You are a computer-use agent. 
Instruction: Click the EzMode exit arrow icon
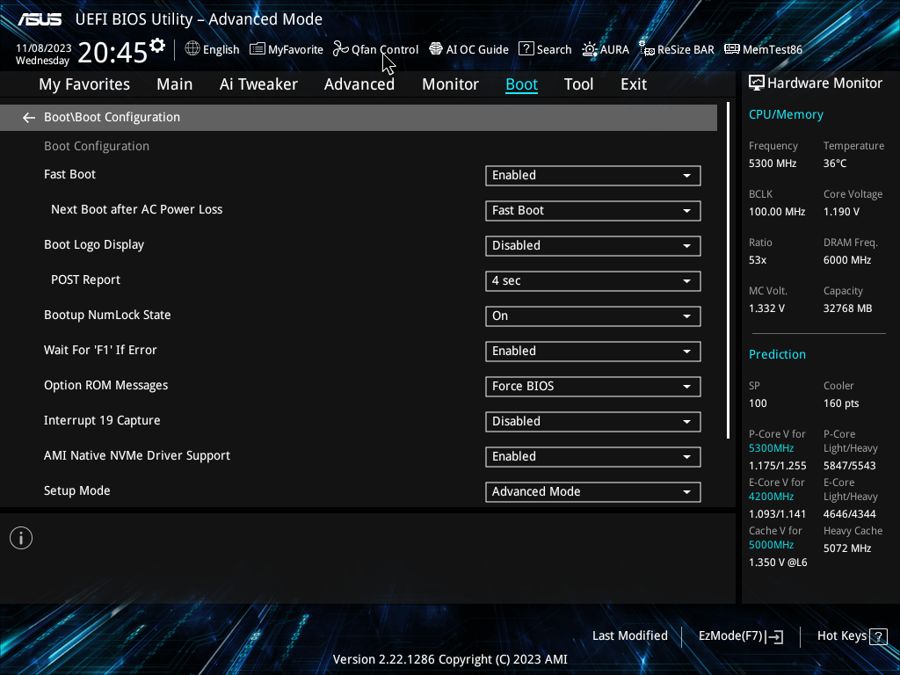pos(775,636)
